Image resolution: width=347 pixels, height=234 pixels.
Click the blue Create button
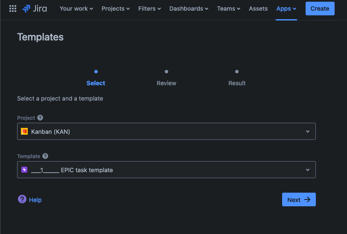tap(320, 9)
